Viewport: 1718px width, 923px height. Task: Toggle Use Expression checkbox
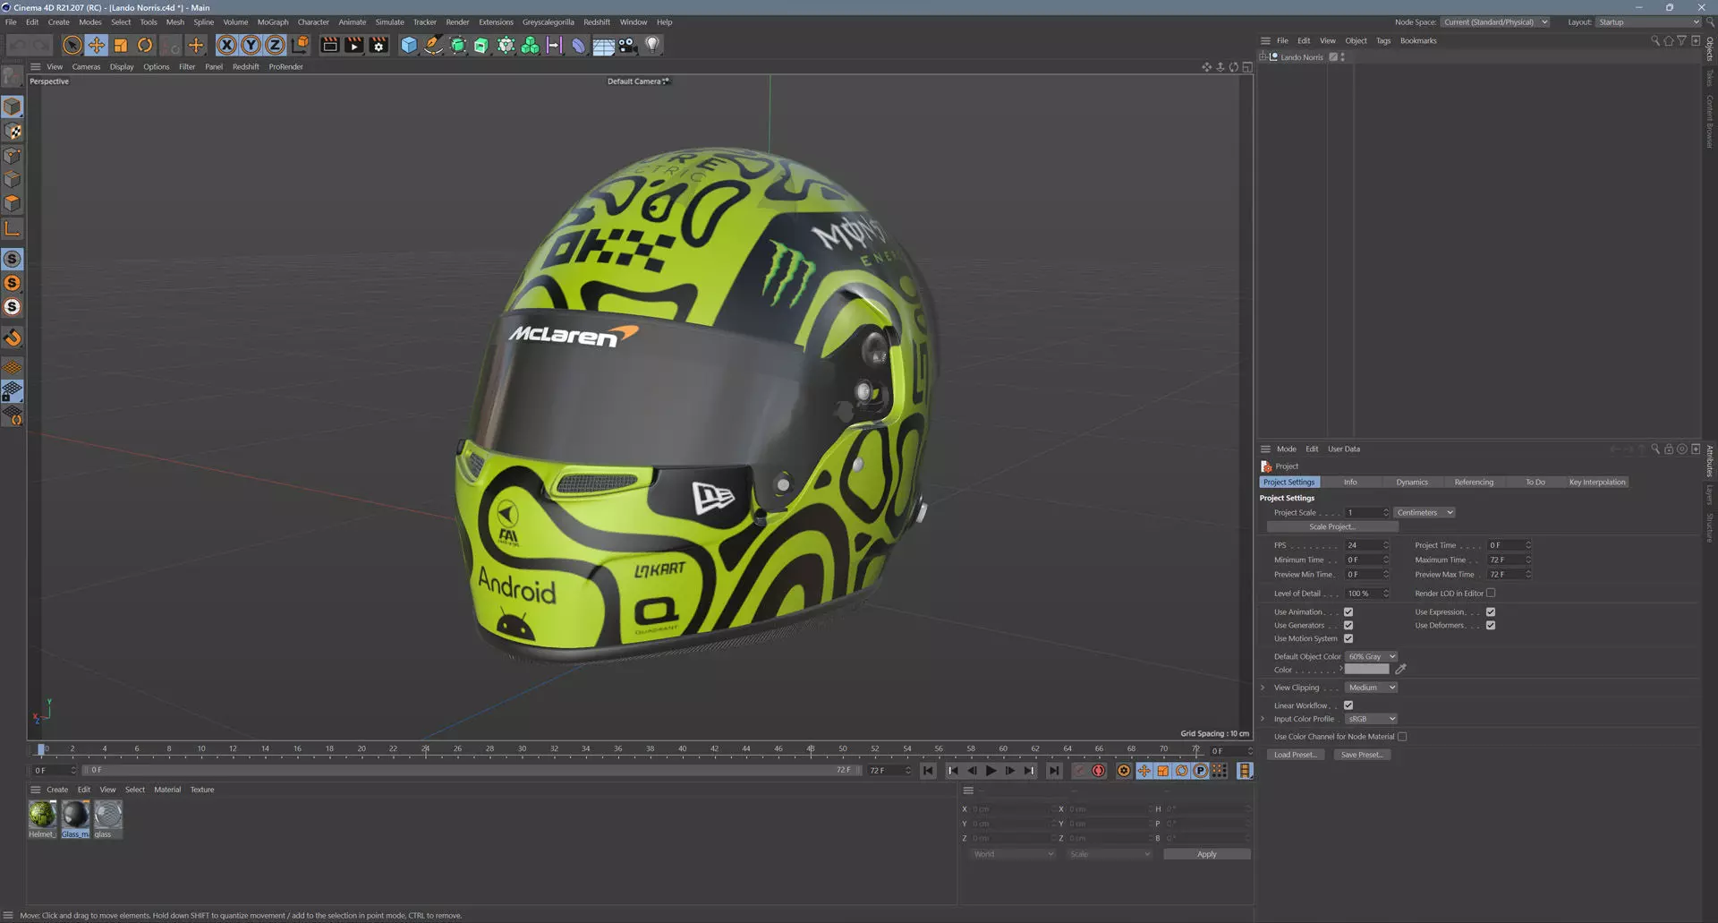(x=1491, y=612)
